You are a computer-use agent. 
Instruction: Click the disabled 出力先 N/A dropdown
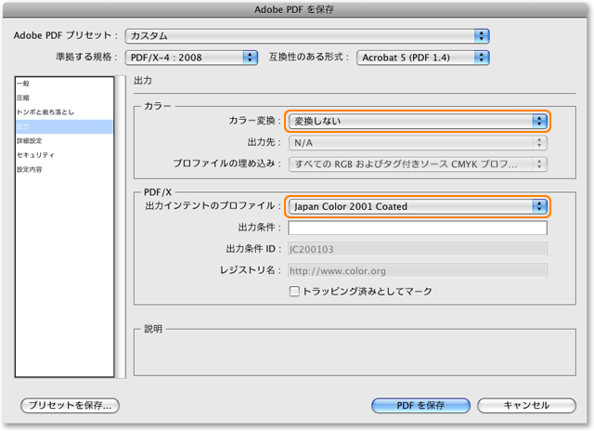click(x=417, y=143)
